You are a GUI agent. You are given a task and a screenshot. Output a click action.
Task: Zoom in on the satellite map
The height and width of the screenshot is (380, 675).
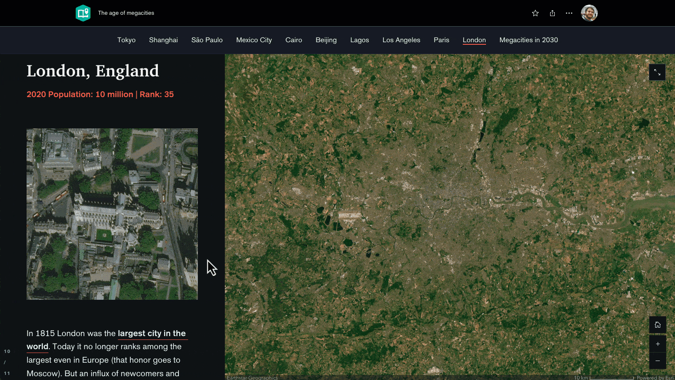(657, 344)
